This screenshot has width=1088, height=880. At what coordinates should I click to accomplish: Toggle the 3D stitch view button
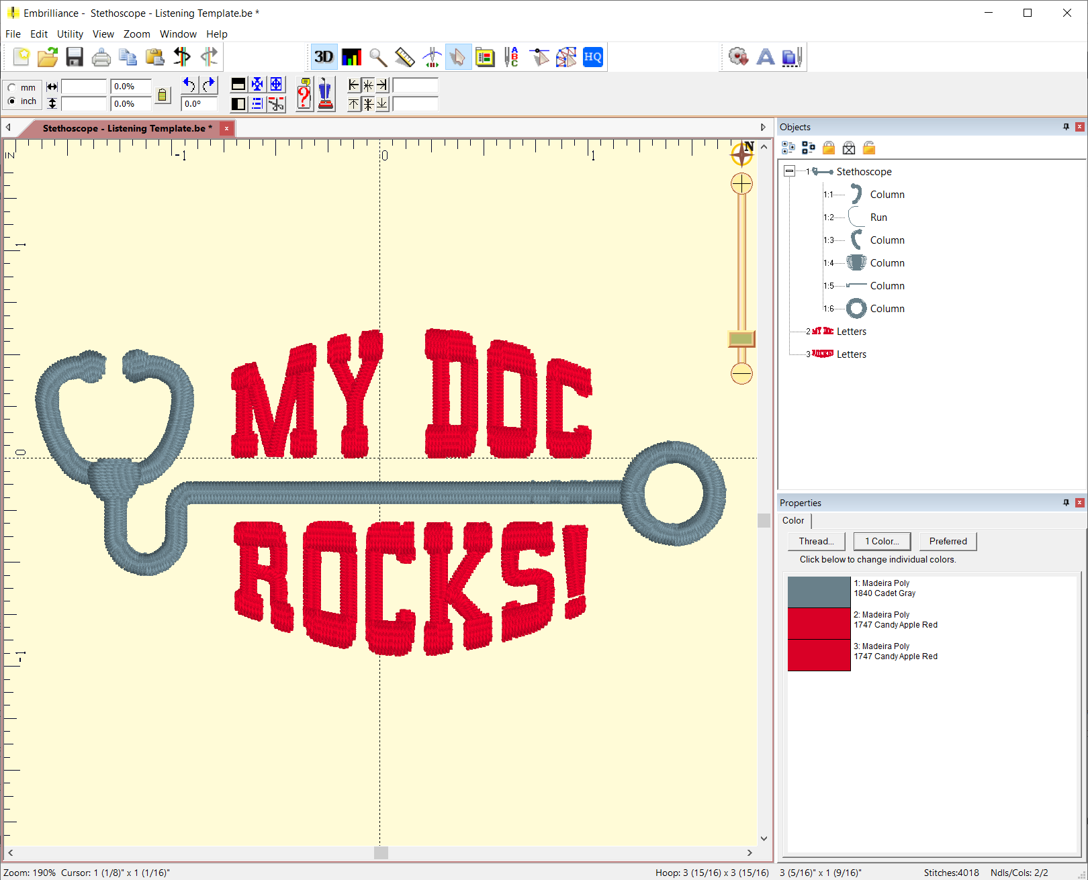(x=324, y=57)
